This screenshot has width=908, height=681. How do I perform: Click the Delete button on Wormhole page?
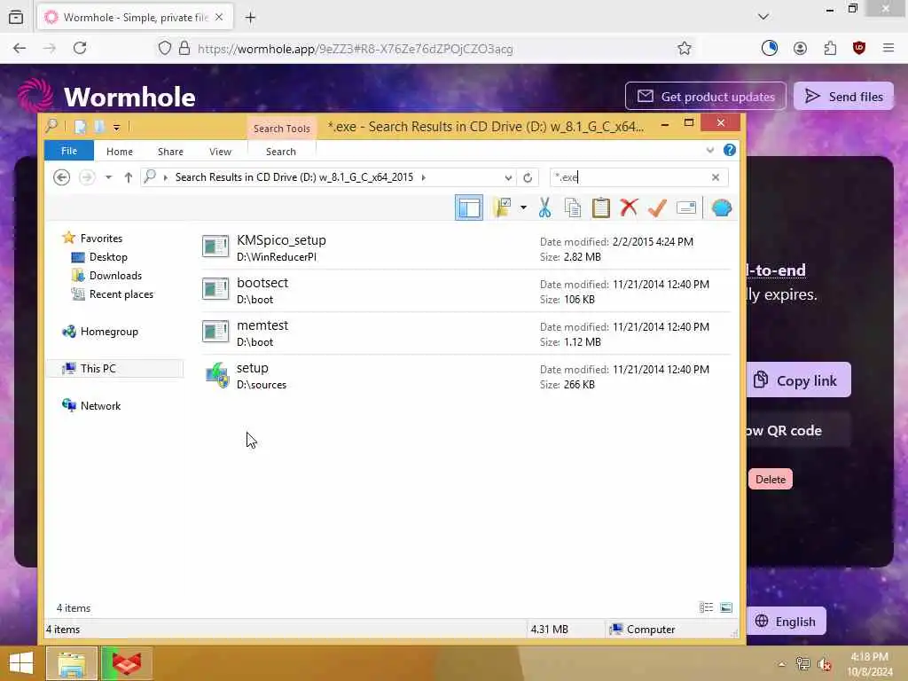point(771,479)
